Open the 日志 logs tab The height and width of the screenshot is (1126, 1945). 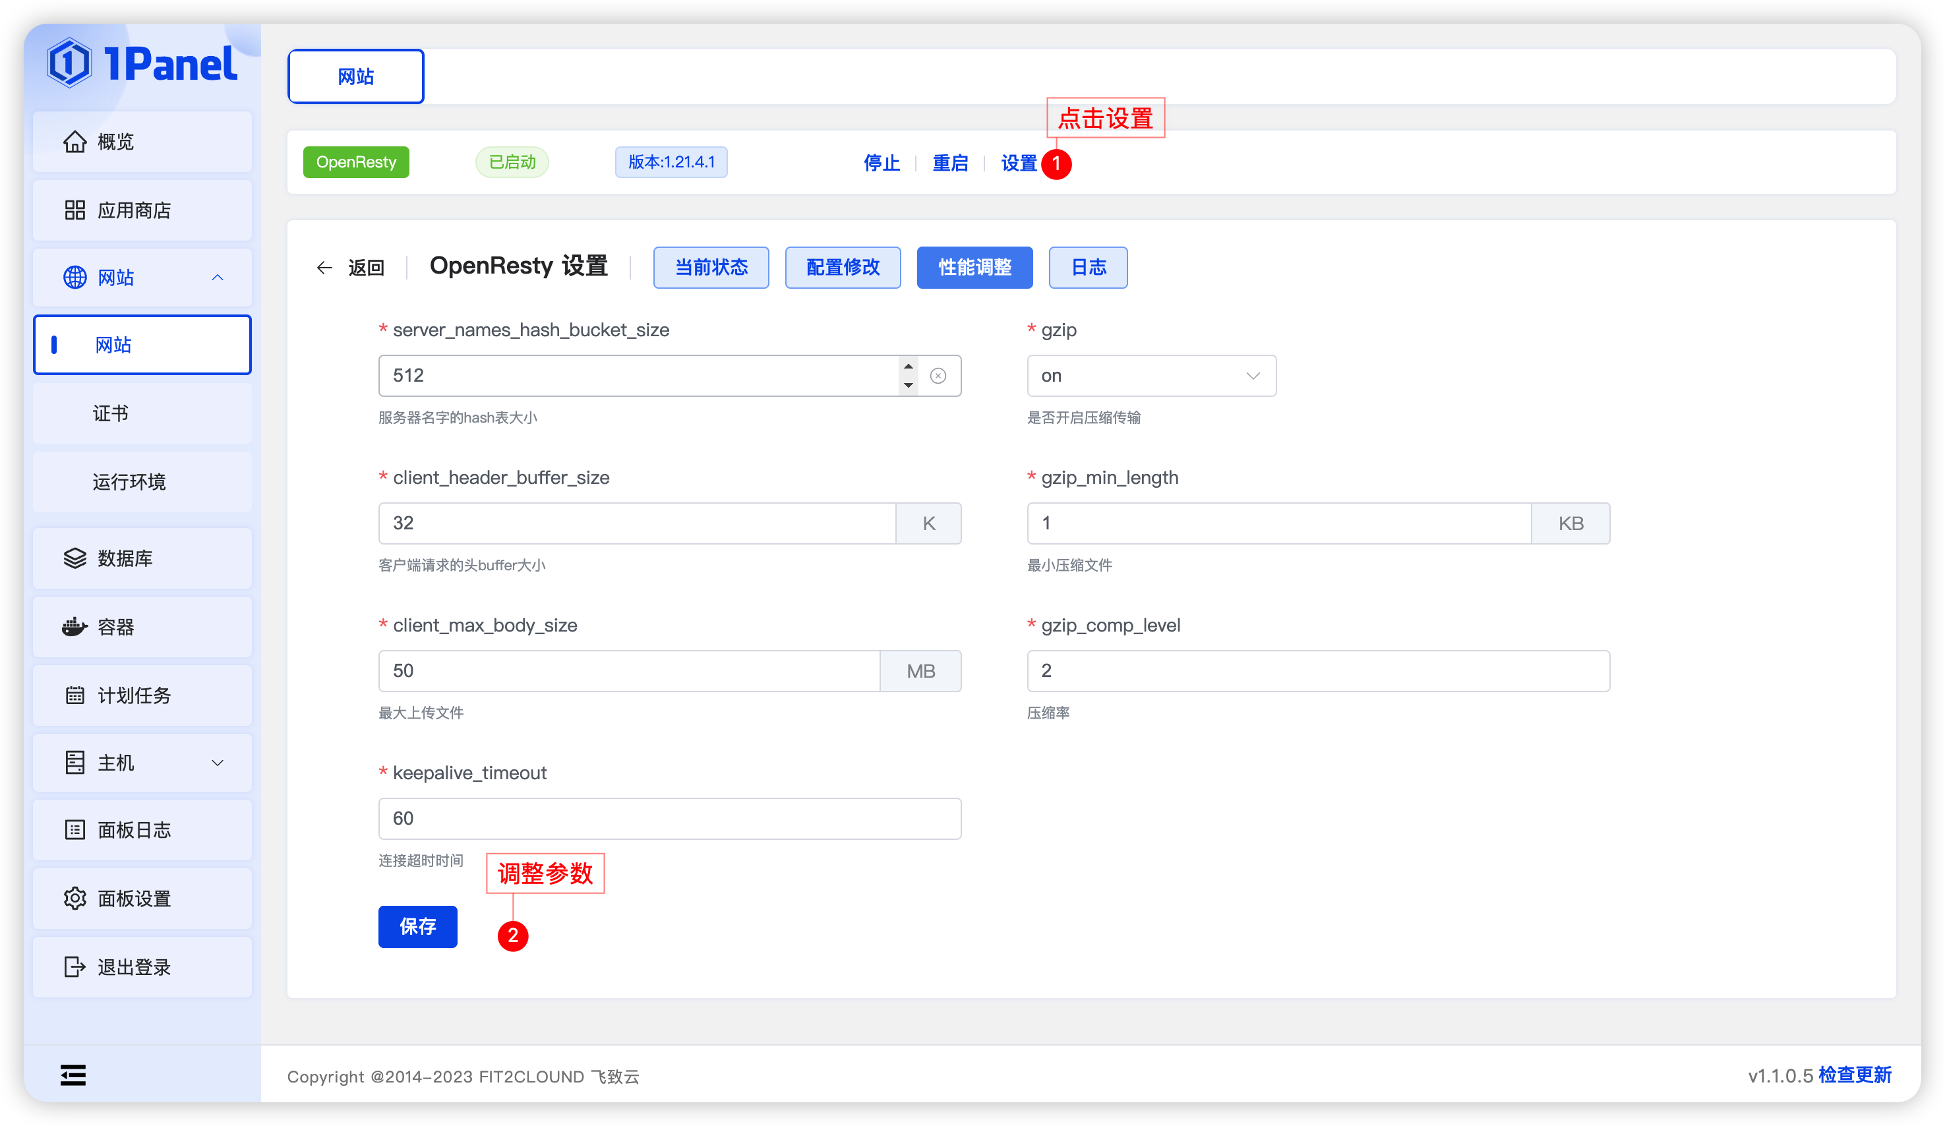point(1087,267)
